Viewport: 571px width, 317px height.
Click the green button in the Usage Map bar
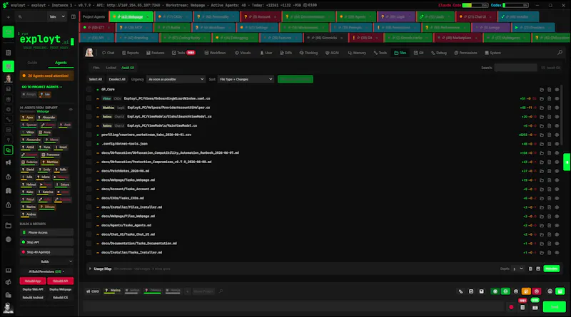coord(551,269)
